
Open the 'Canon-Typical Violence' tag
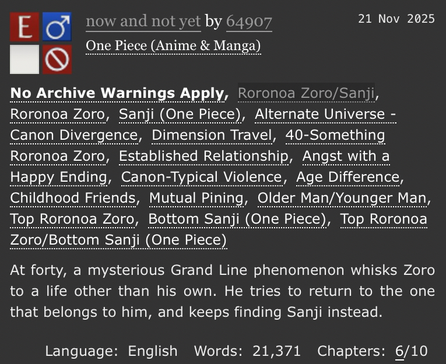[201, 177]
